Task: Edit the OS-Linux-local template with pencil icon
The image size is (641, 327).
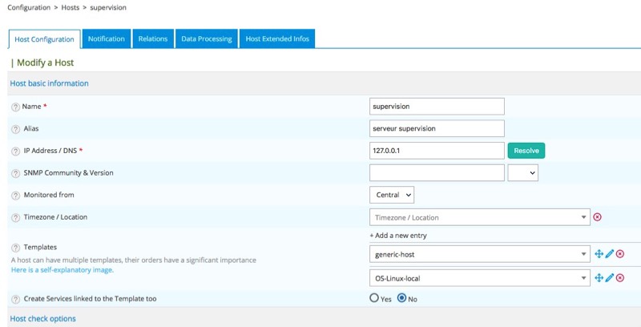Action: [609, 278]
